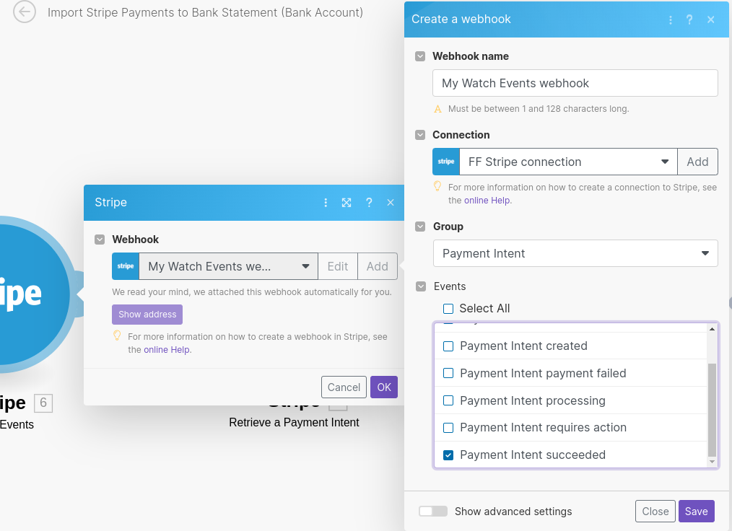Click the expand icon in Stripe dialog header
The height and width of the screenshot is (531, 732).
click(x=347, y=203)
